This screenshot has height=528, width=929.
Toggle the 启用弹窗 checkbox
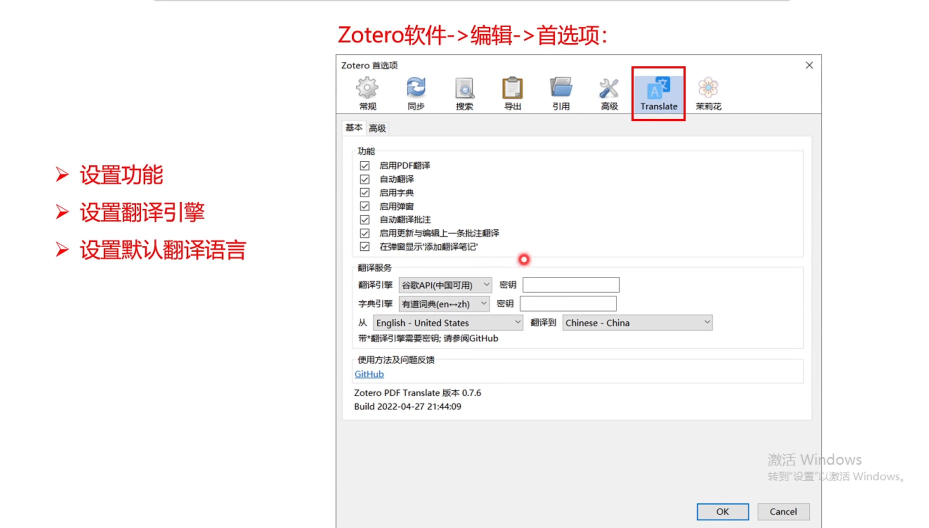click(x=364, y=206)
